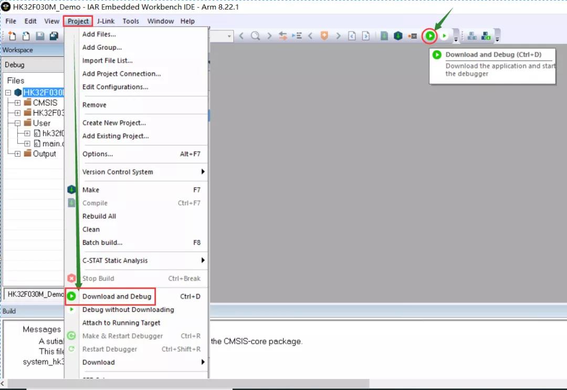Open the overflow arrow after the blocks icons
The width and height of the screenshot is (567, 390).
click(x=498, y=39)
